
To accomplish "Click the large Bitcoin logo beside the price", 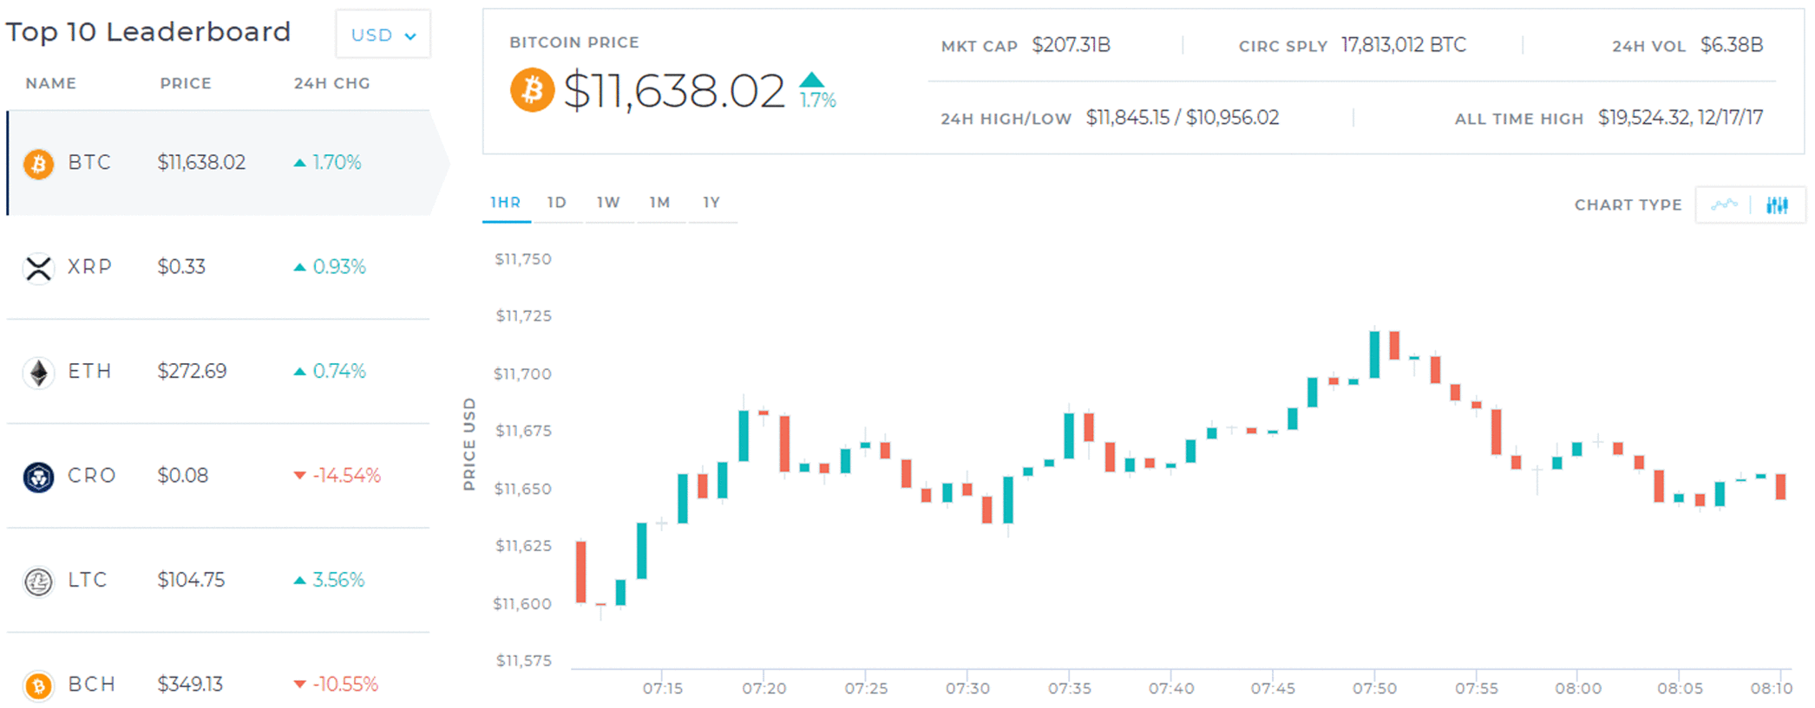I will [532, 90].
